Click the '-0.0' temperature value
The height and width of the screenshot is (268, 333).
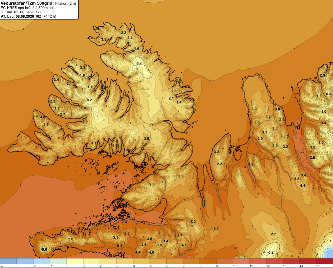(44, 250)
